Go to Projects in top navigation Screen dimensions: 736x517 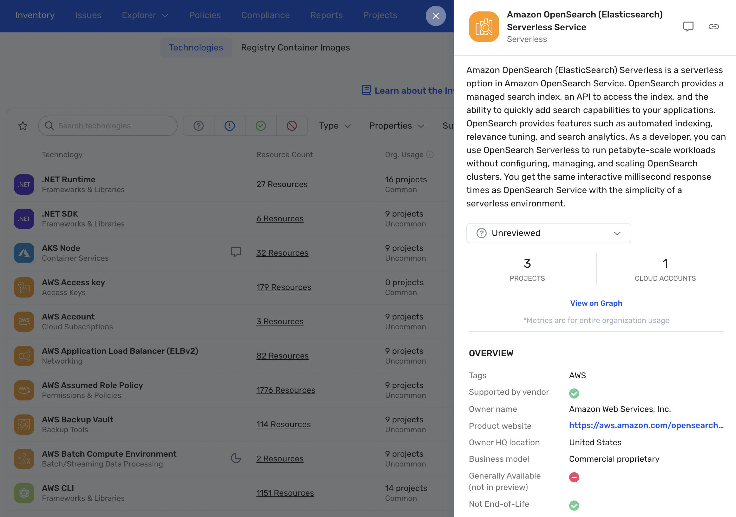380,15
